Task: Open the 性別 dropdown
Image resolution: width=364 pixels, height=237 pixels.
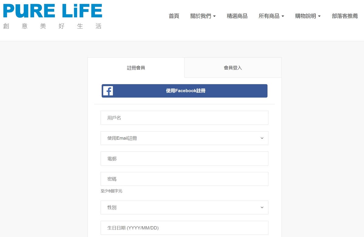Action: coord(184,207)
